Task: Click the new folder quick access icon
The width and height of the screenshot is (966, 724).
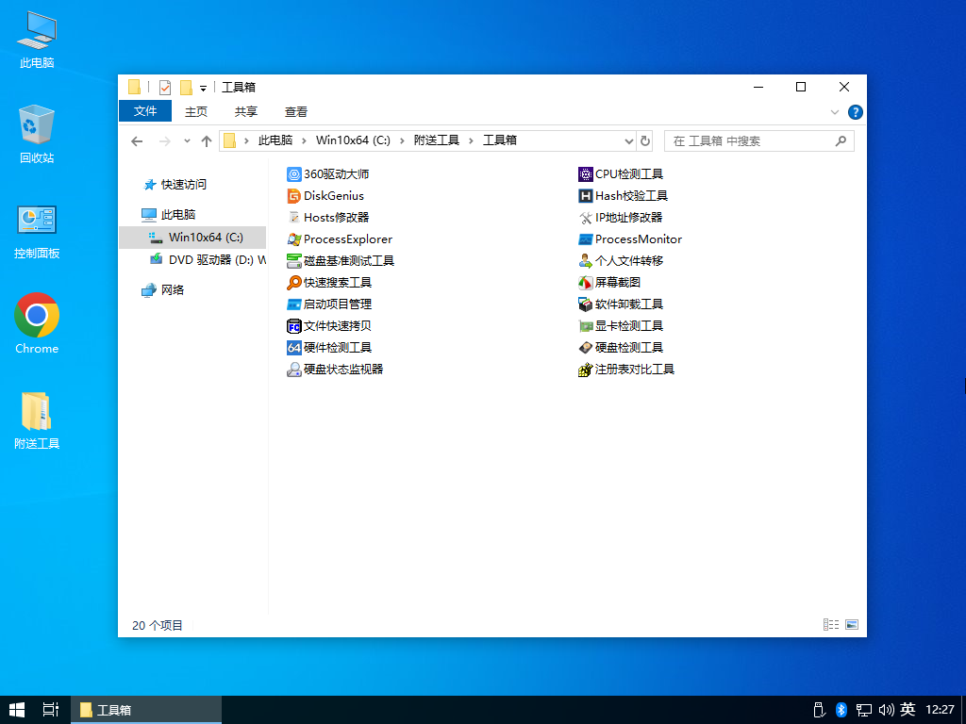Action: click(186, 88)
